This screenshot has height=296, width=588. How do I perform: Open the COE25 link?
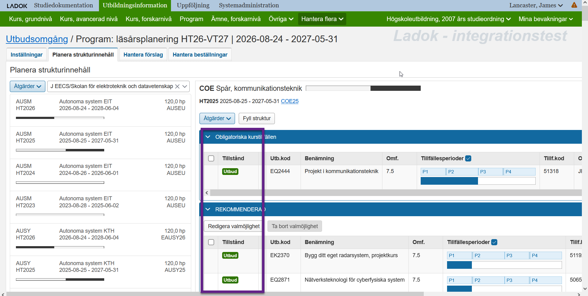290,101
